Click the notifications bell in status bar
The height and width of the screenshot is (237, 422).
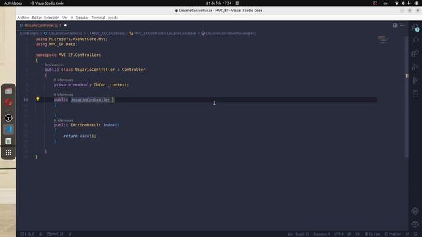click(416, 234)
